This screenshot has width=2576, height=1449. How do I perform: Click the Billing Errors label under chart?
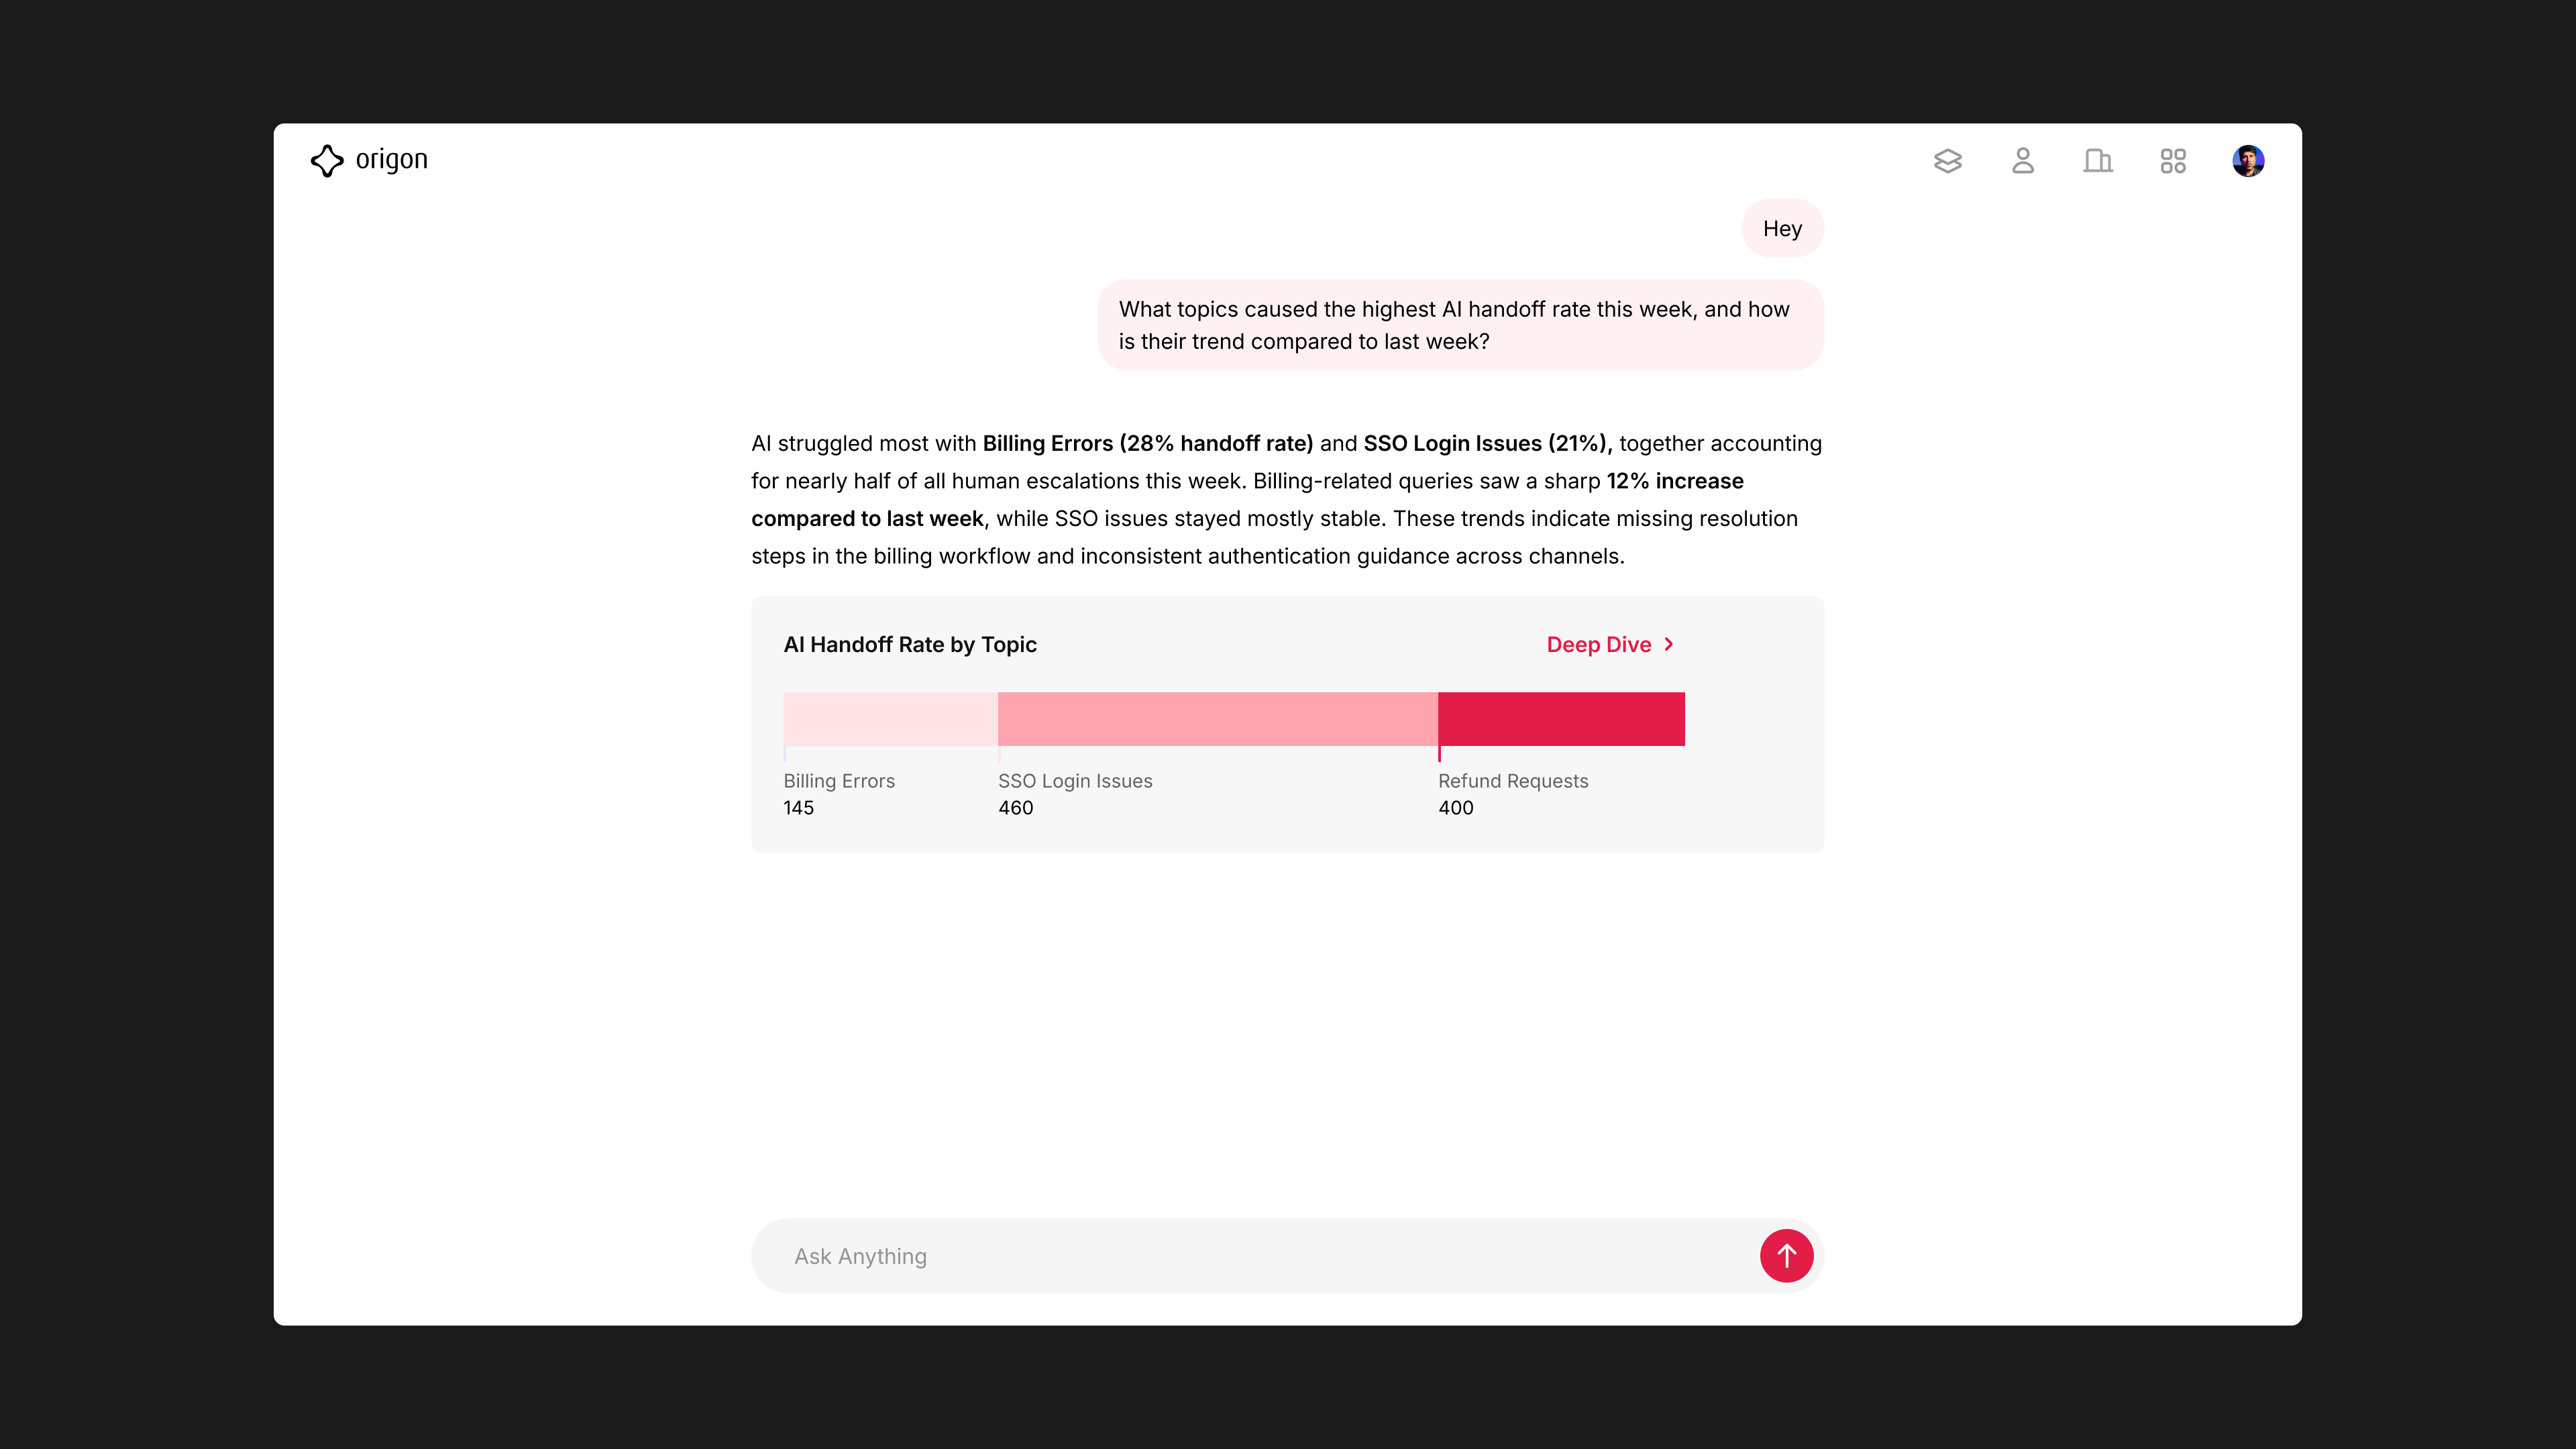click(x=839, y=781)
